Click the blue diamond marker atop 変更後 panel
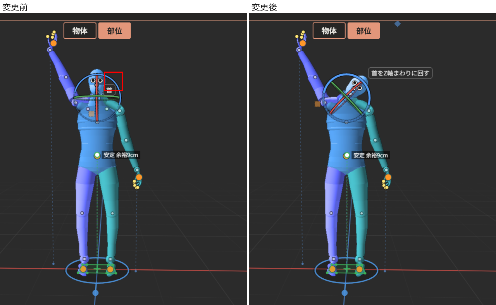Image resolution: width=496 pixels, height=305 pixels. coord(397,24)
